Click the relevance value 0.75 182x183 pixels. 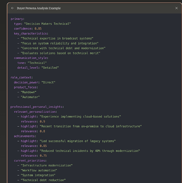[43, 156]
